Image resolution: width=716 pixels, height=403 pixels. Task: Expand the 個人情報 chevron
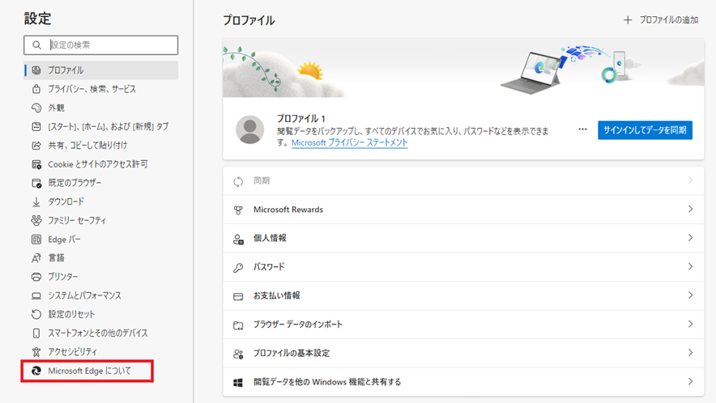click(x=690, y=238)
